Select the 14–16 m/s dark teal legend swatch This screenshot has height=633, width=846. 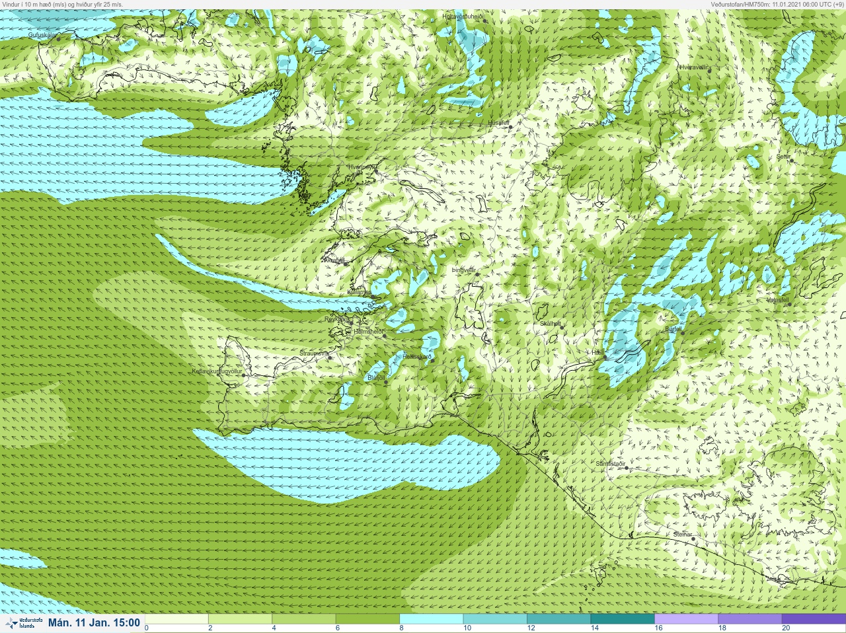tap(622, 619)
